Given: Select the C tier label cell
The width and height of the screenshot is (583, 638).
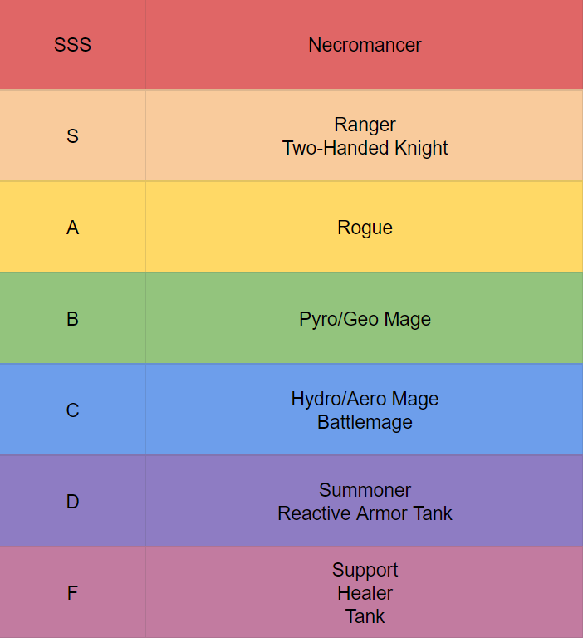Looking at the screenshot, I should [72, 410].
